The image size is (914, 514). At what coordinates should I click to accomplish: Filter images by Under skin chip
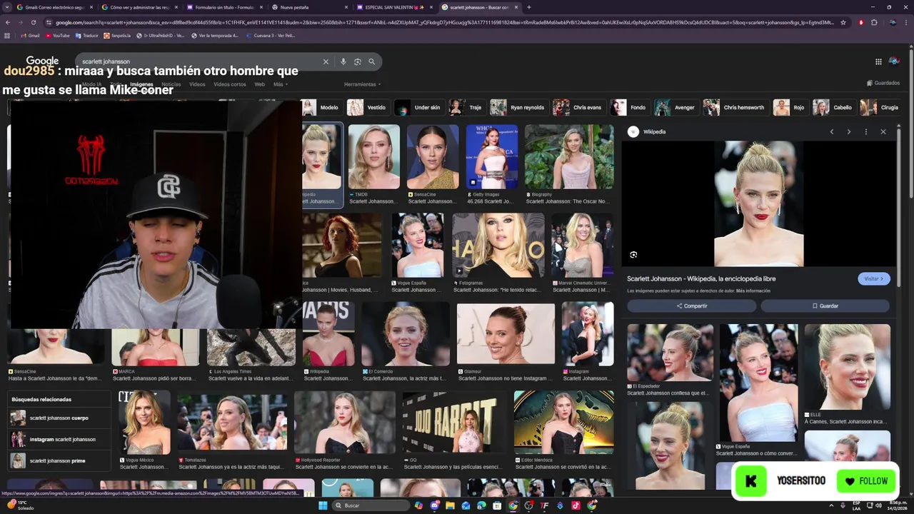point(418,108)
